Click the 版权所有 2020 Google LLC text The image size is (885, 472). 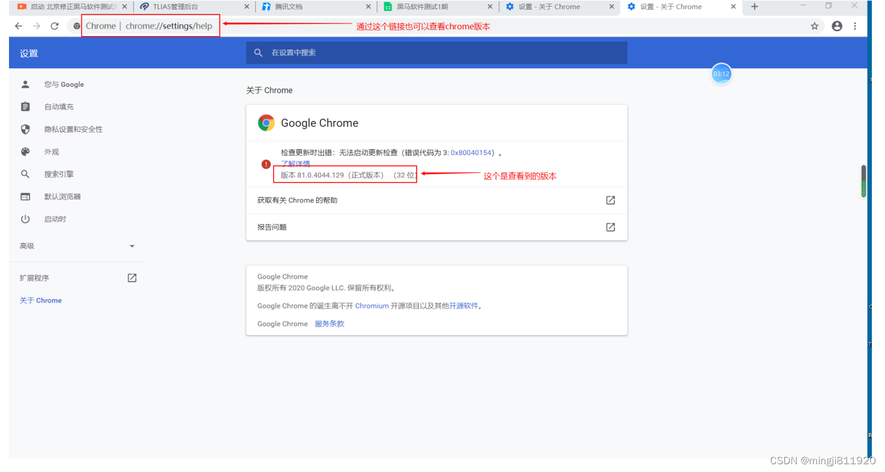pyautogui.click(x=327, y=288)
